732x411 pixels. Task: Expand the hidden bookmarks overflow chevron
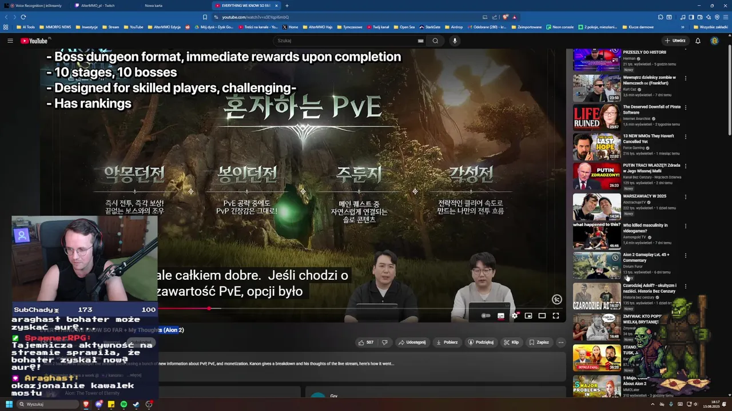[682, 27]
